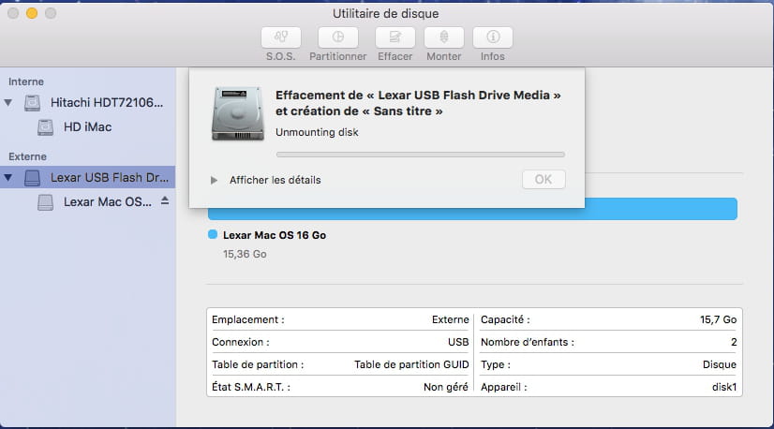Screen dimensions: 774x429
Task: Select the Effacer erase toolbar icon
Action: click(x=394, y=37)
